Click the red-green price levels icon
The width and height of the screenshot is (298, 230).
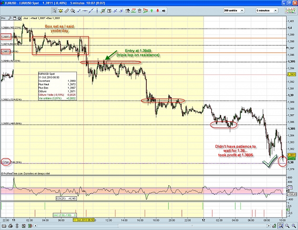click(x=134, y=11)
